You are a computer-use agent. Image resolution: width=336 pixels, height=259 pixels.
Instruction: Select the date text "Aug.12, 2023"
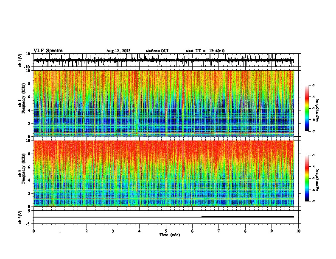pyautogui.click(x=118, y=51)
